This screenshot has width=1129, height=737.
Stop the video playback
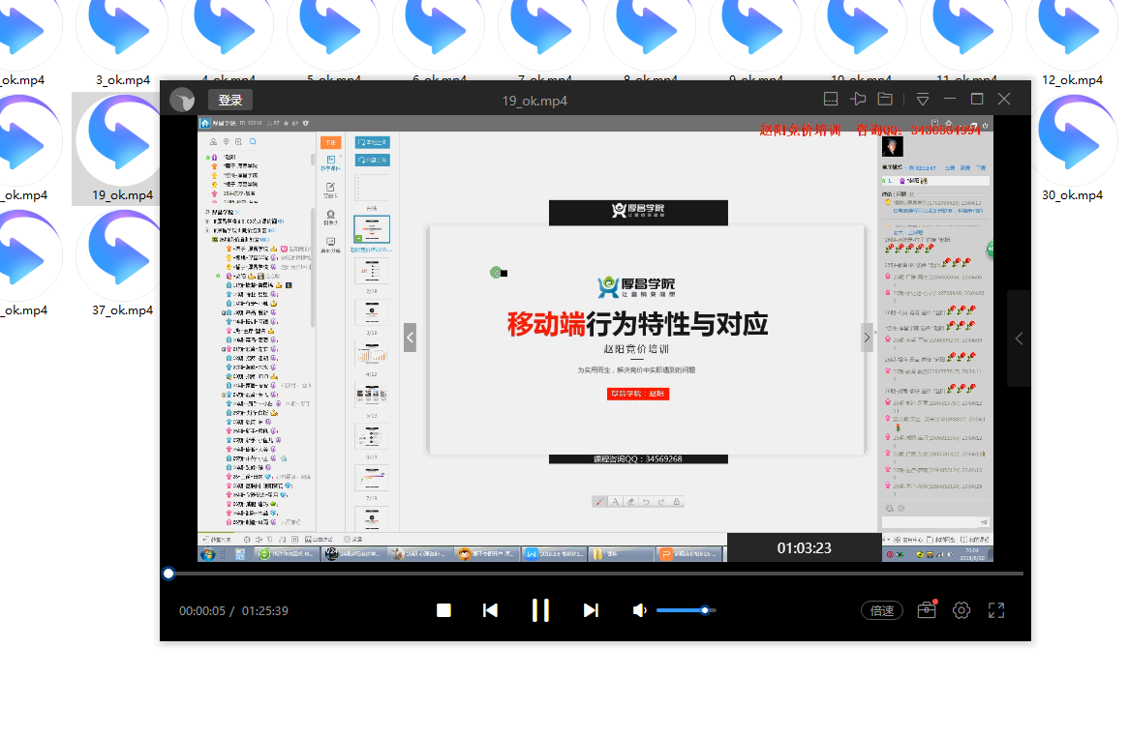[x=443, y=610]
